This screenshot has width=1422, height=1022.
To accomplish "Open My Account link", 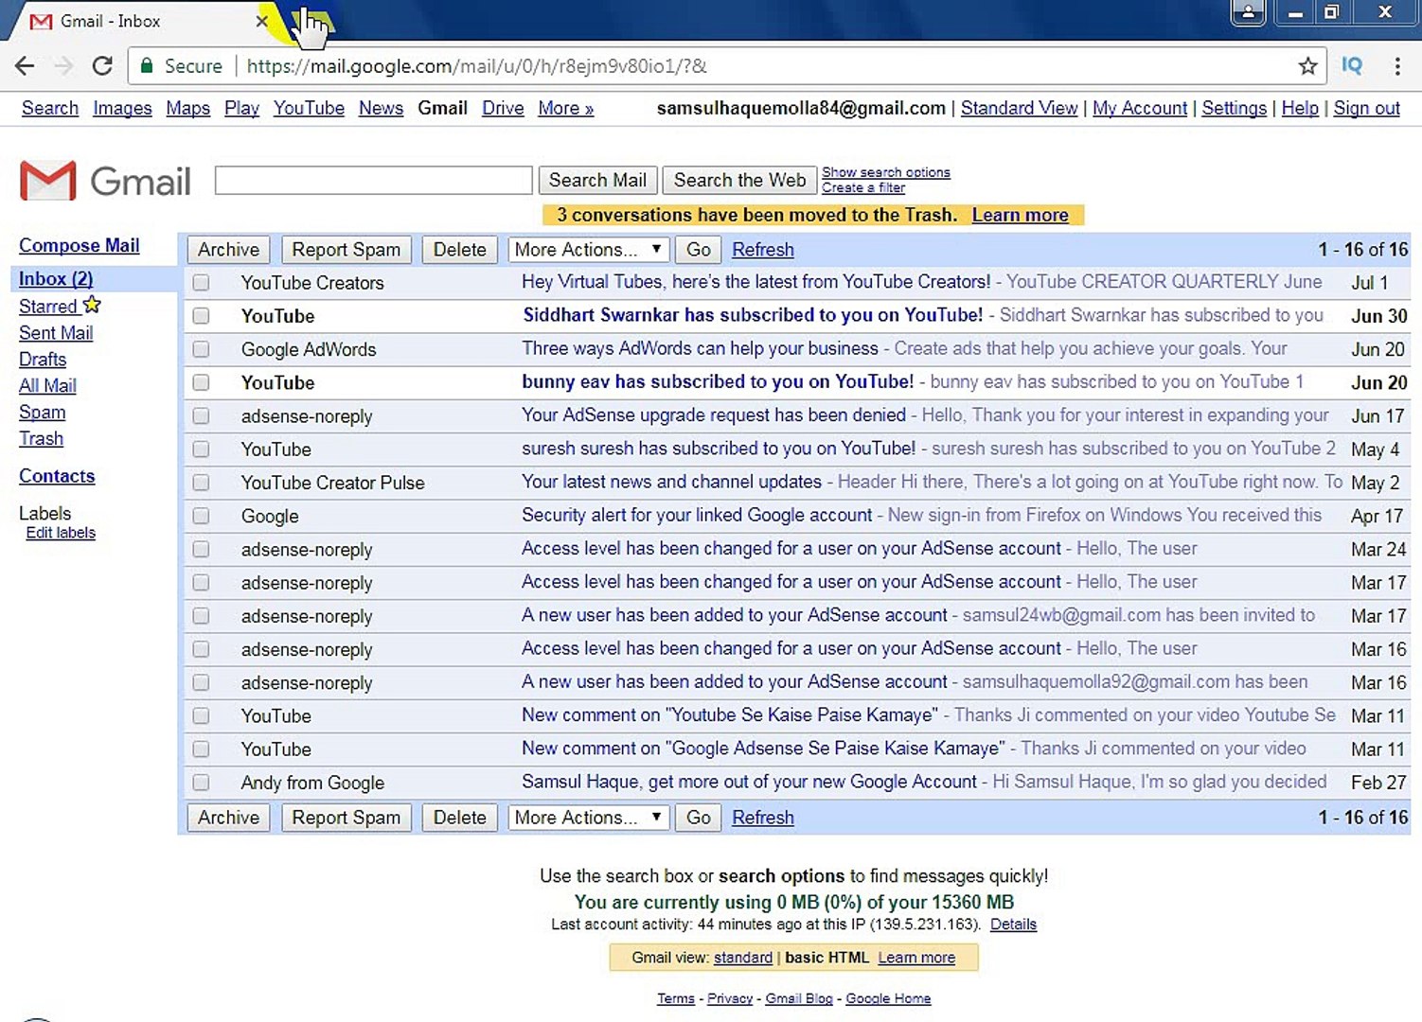I will 1140,108.
